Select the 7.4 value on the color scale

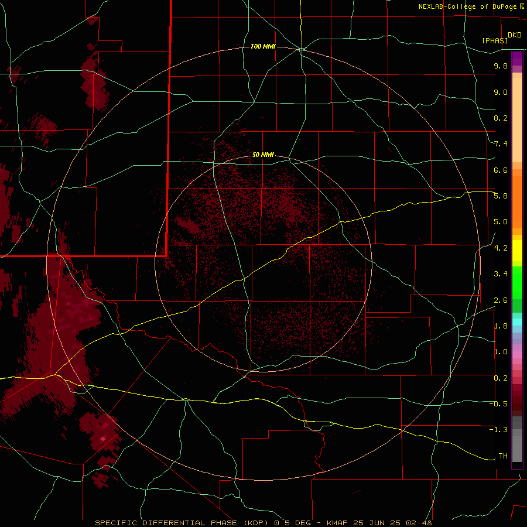501,144
